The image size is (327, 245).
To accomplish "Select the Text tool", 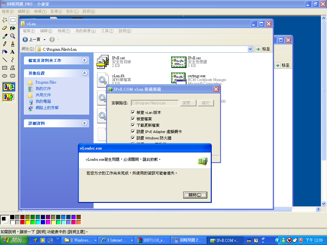I will click(13, 52).
